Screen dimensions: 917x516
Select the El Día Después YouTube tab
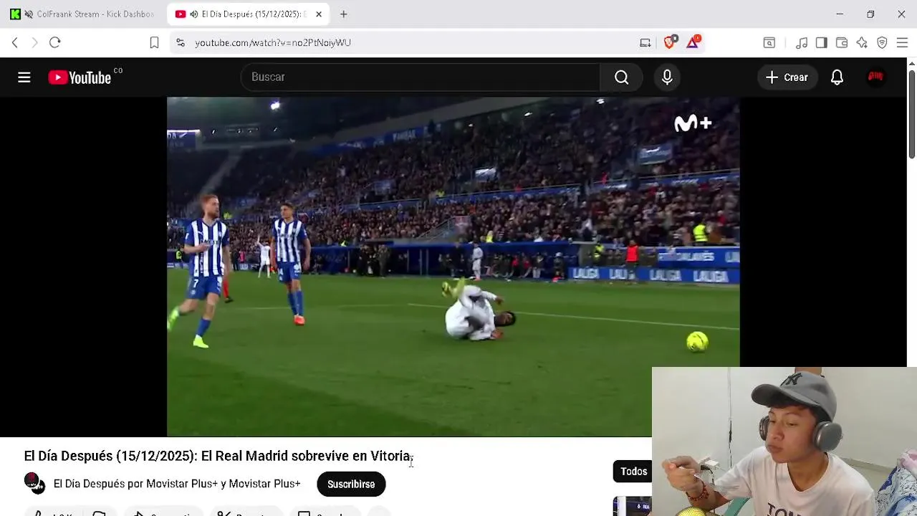tap(247, 14)
